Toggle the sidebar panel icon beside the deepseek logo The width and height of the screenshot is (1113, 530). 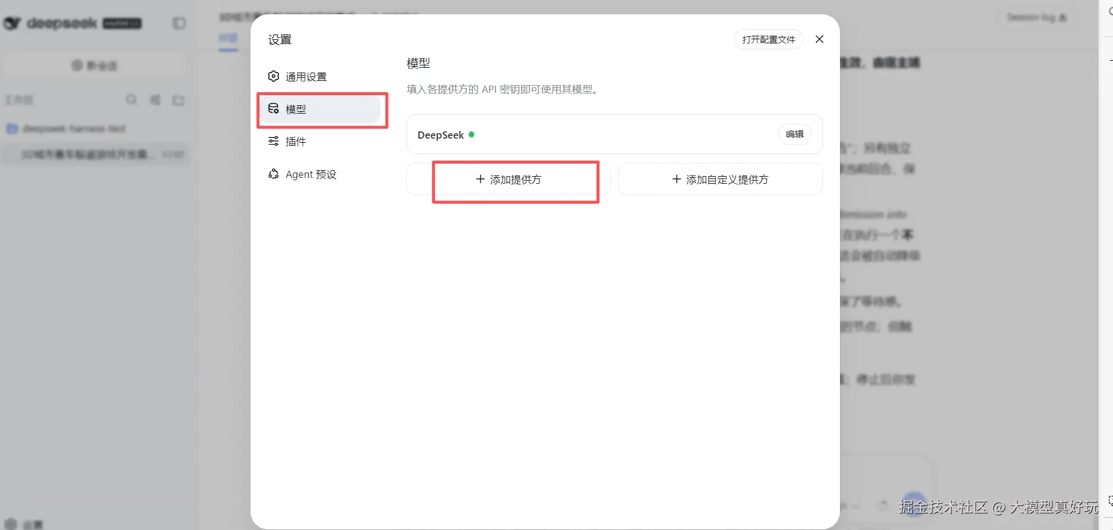179,23
